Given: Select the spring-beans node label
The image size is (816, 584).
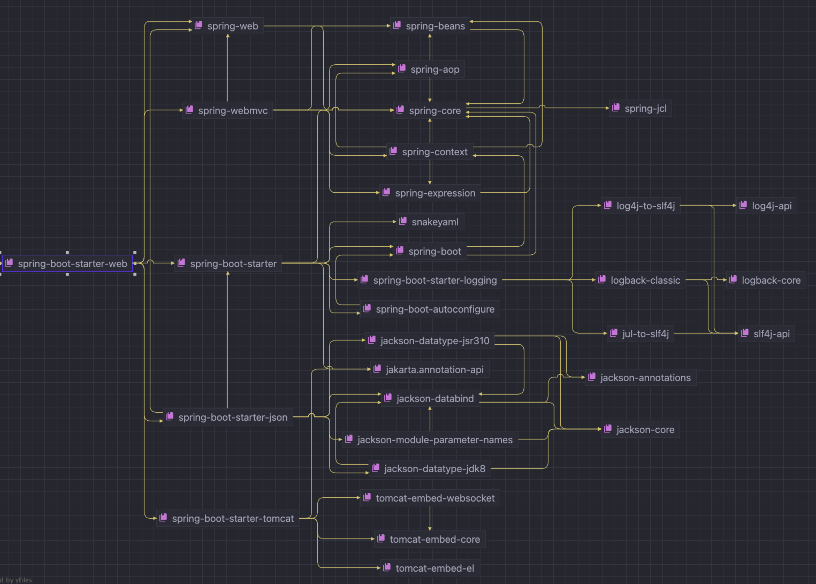Looking at the screenshot, I should coord(436,26).
